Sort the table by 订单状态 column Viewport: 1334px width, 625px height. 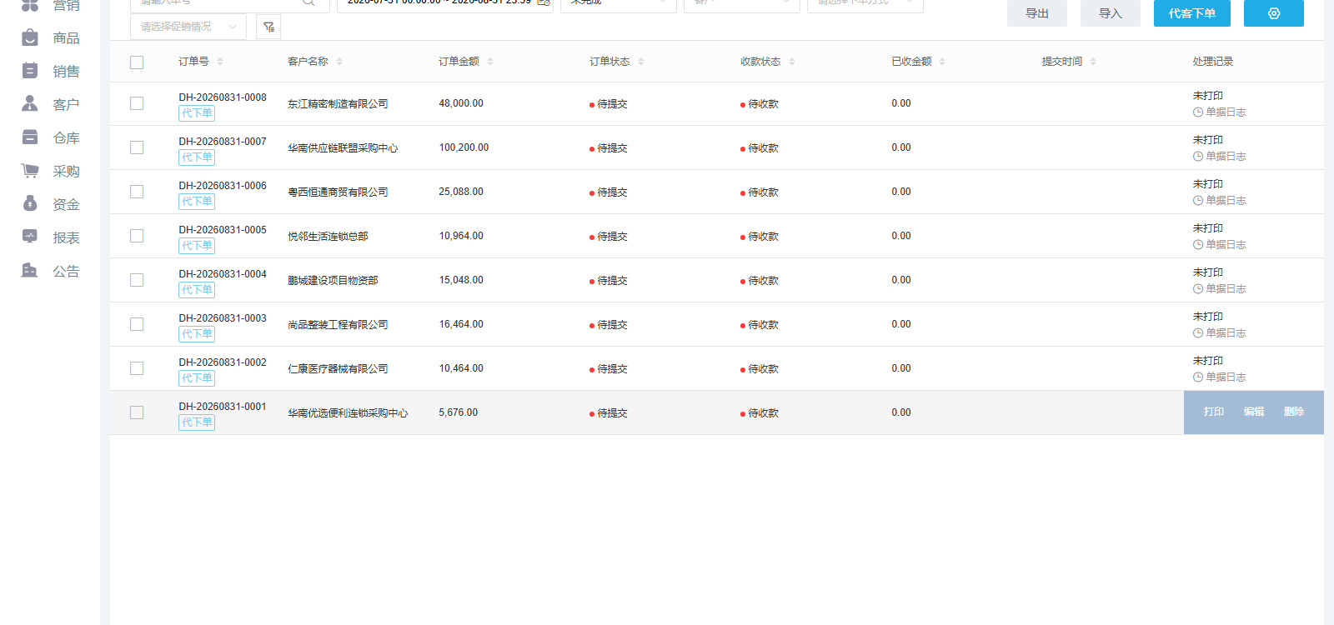click(x=640, y=62)
